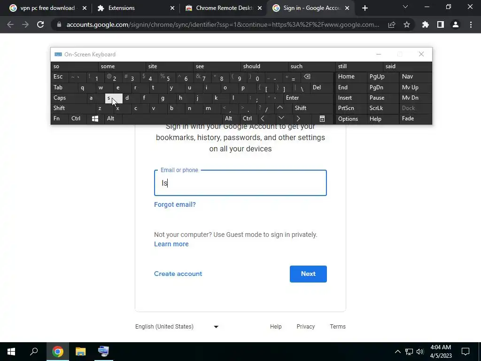Toggle left Alt key on On-Screen Keyboard

[113, 118]
